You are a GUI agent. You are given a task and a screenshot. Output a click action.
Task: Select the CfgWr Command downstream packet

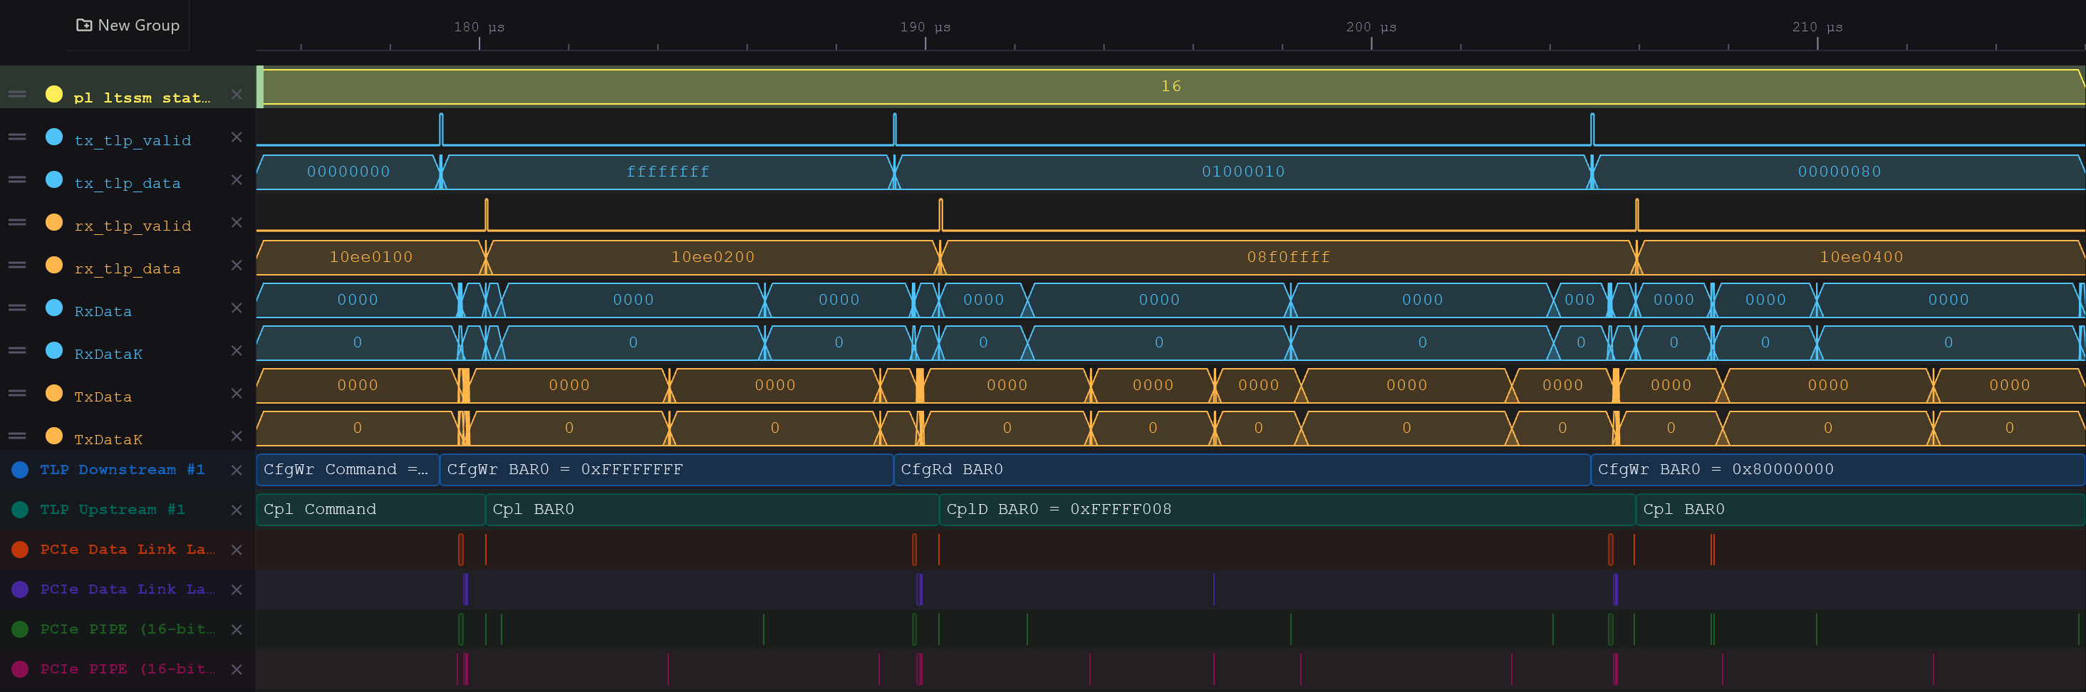(x=348, y=469)
